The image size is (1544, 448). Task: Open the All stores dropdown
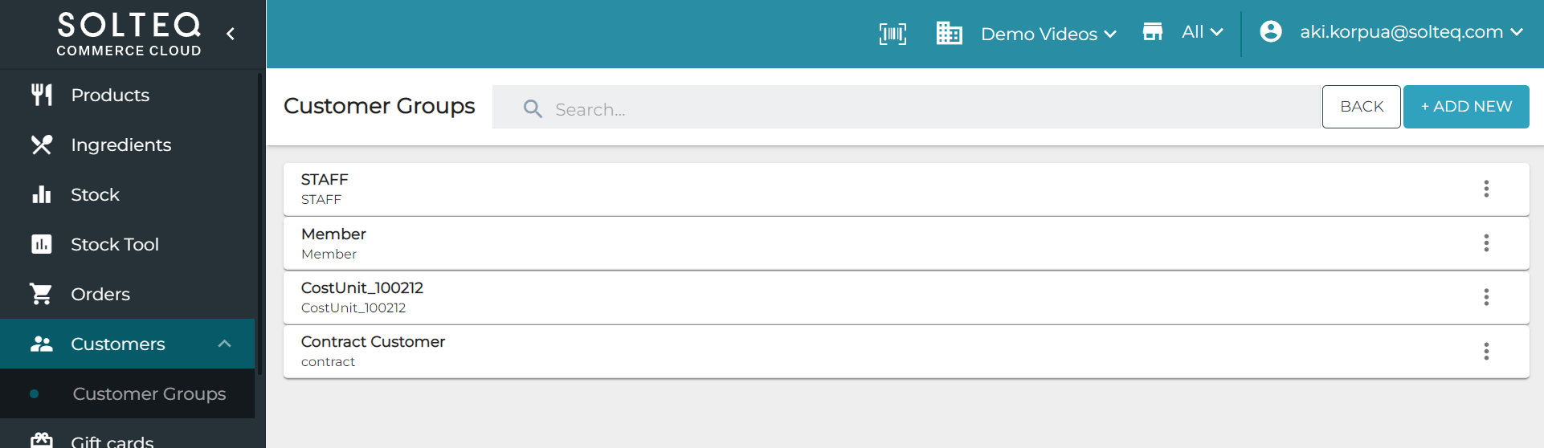1202,32
